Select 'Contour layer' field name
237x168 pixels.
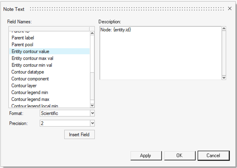point(24,86)
